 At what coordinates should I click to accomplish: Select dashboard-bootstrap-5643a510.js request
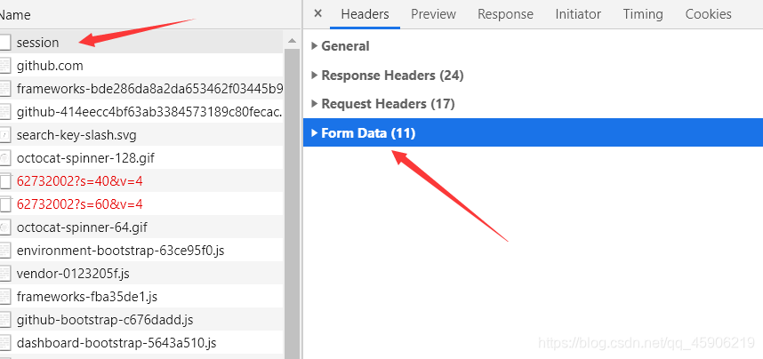point(141,343)
